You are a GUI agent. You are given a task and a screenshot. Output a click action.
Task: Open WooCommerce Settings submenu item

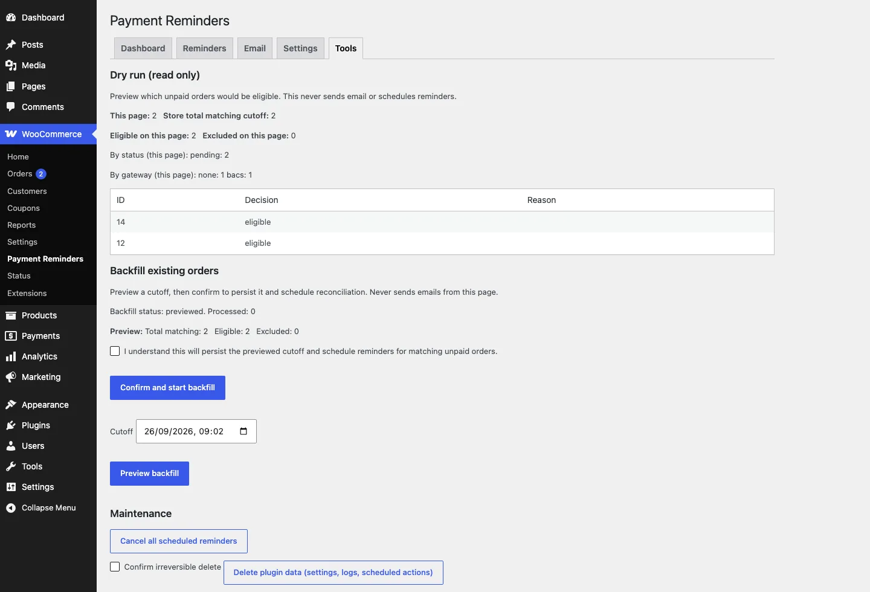coord(22,242)
